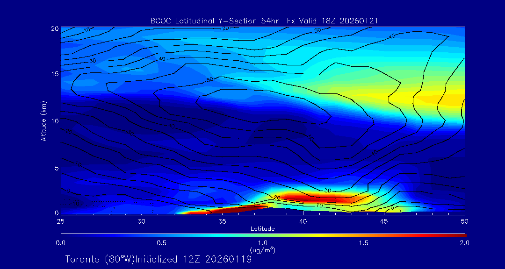Click latitude axis tick label "45"
The height and width of the screenshot is (269, 505).
pos(384,221)
